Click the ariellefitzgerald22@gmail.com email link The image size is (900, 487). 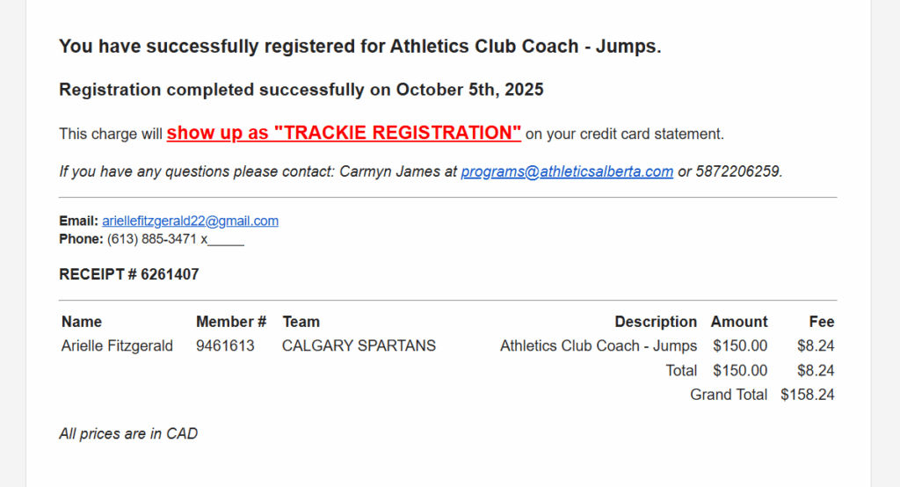(x=190, y=221)
